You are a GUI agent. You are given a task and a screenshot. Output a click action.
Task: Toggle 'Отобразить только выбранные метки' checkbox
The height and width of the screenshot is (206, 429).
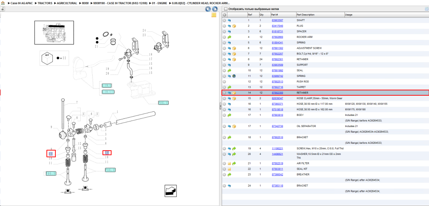[226, 9]
